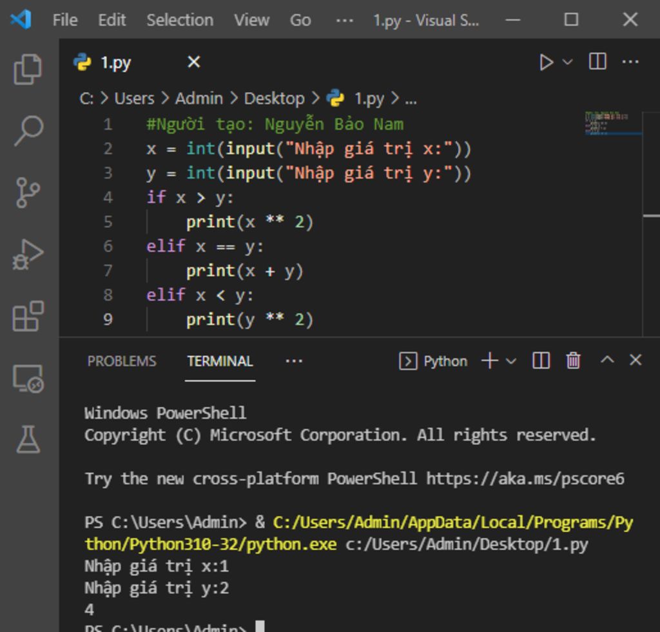Split the editor to the right
The width and height of the screenshot is (660, 632).
pyautogui.click(x=597, y=61)
